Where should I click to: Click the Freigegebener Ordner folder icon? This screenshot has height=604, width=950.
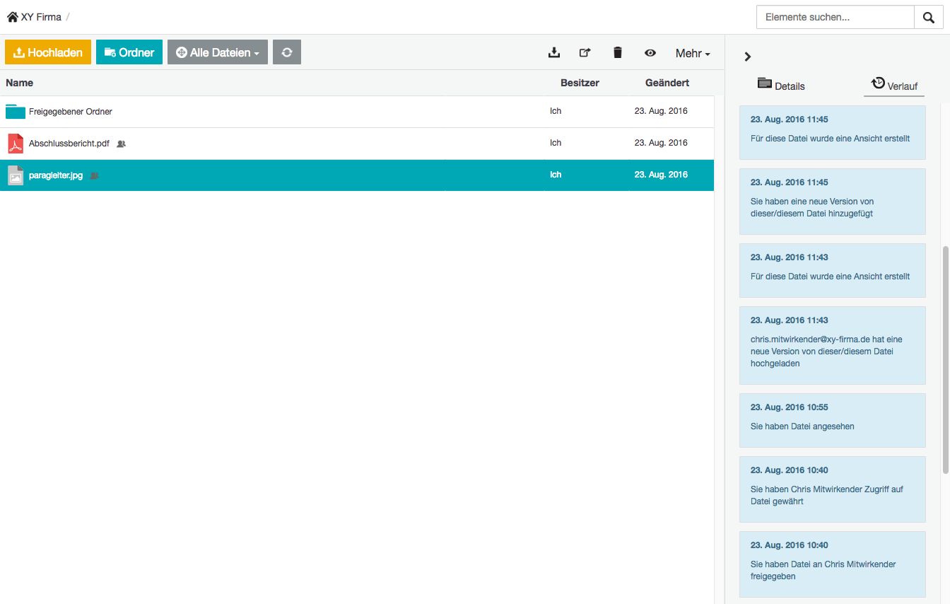click(x=16, y=112)
